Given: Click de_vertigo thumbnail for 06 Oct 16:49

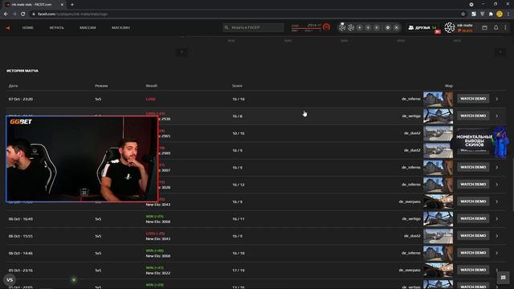Looking at the screenshot, I should tap(438, 219).
